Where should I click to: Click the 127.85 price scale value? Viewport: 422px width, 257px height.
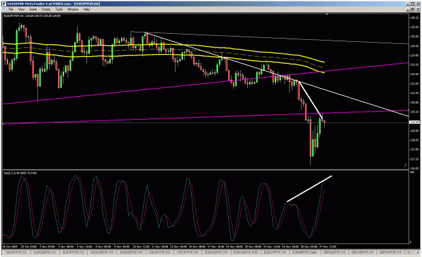point(415,149)
